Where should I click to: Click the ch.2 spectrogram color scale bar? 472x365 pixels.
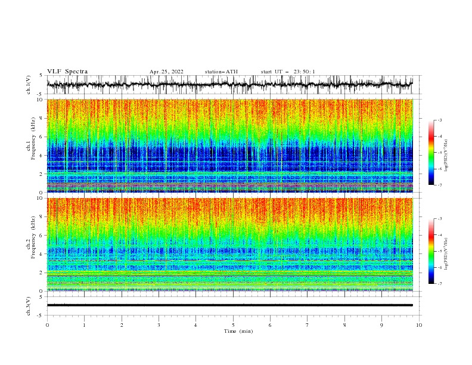[x=431, y=251]
